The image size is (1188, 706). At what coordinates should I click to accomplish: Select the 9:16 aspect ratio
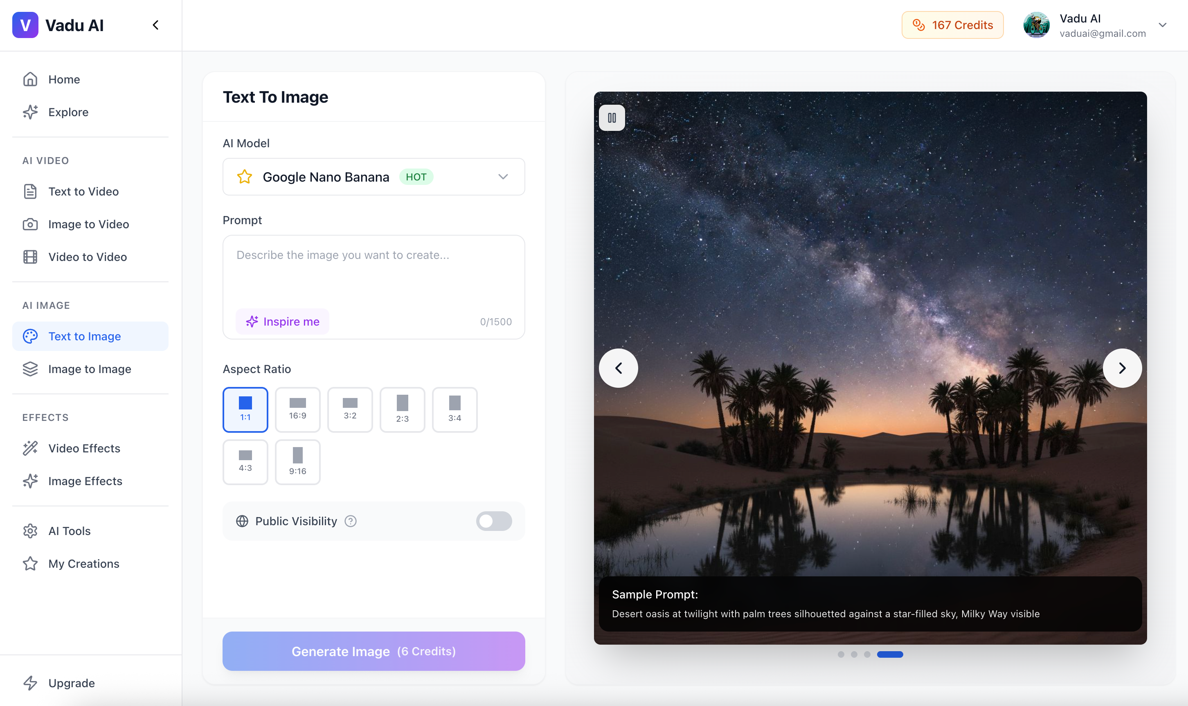coord(298,461)
